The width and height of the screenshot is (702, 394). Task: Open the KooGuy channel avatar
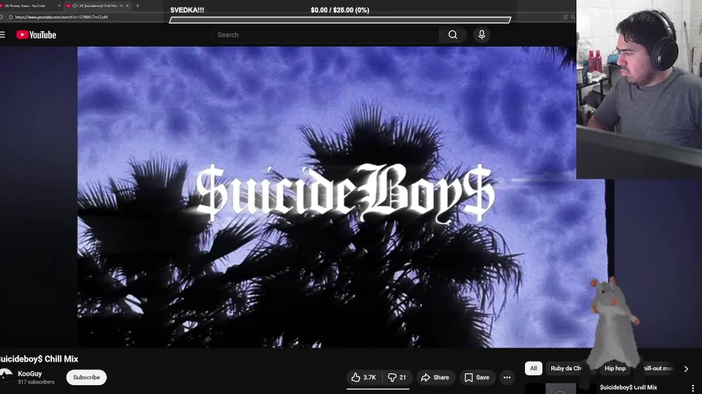6,377
